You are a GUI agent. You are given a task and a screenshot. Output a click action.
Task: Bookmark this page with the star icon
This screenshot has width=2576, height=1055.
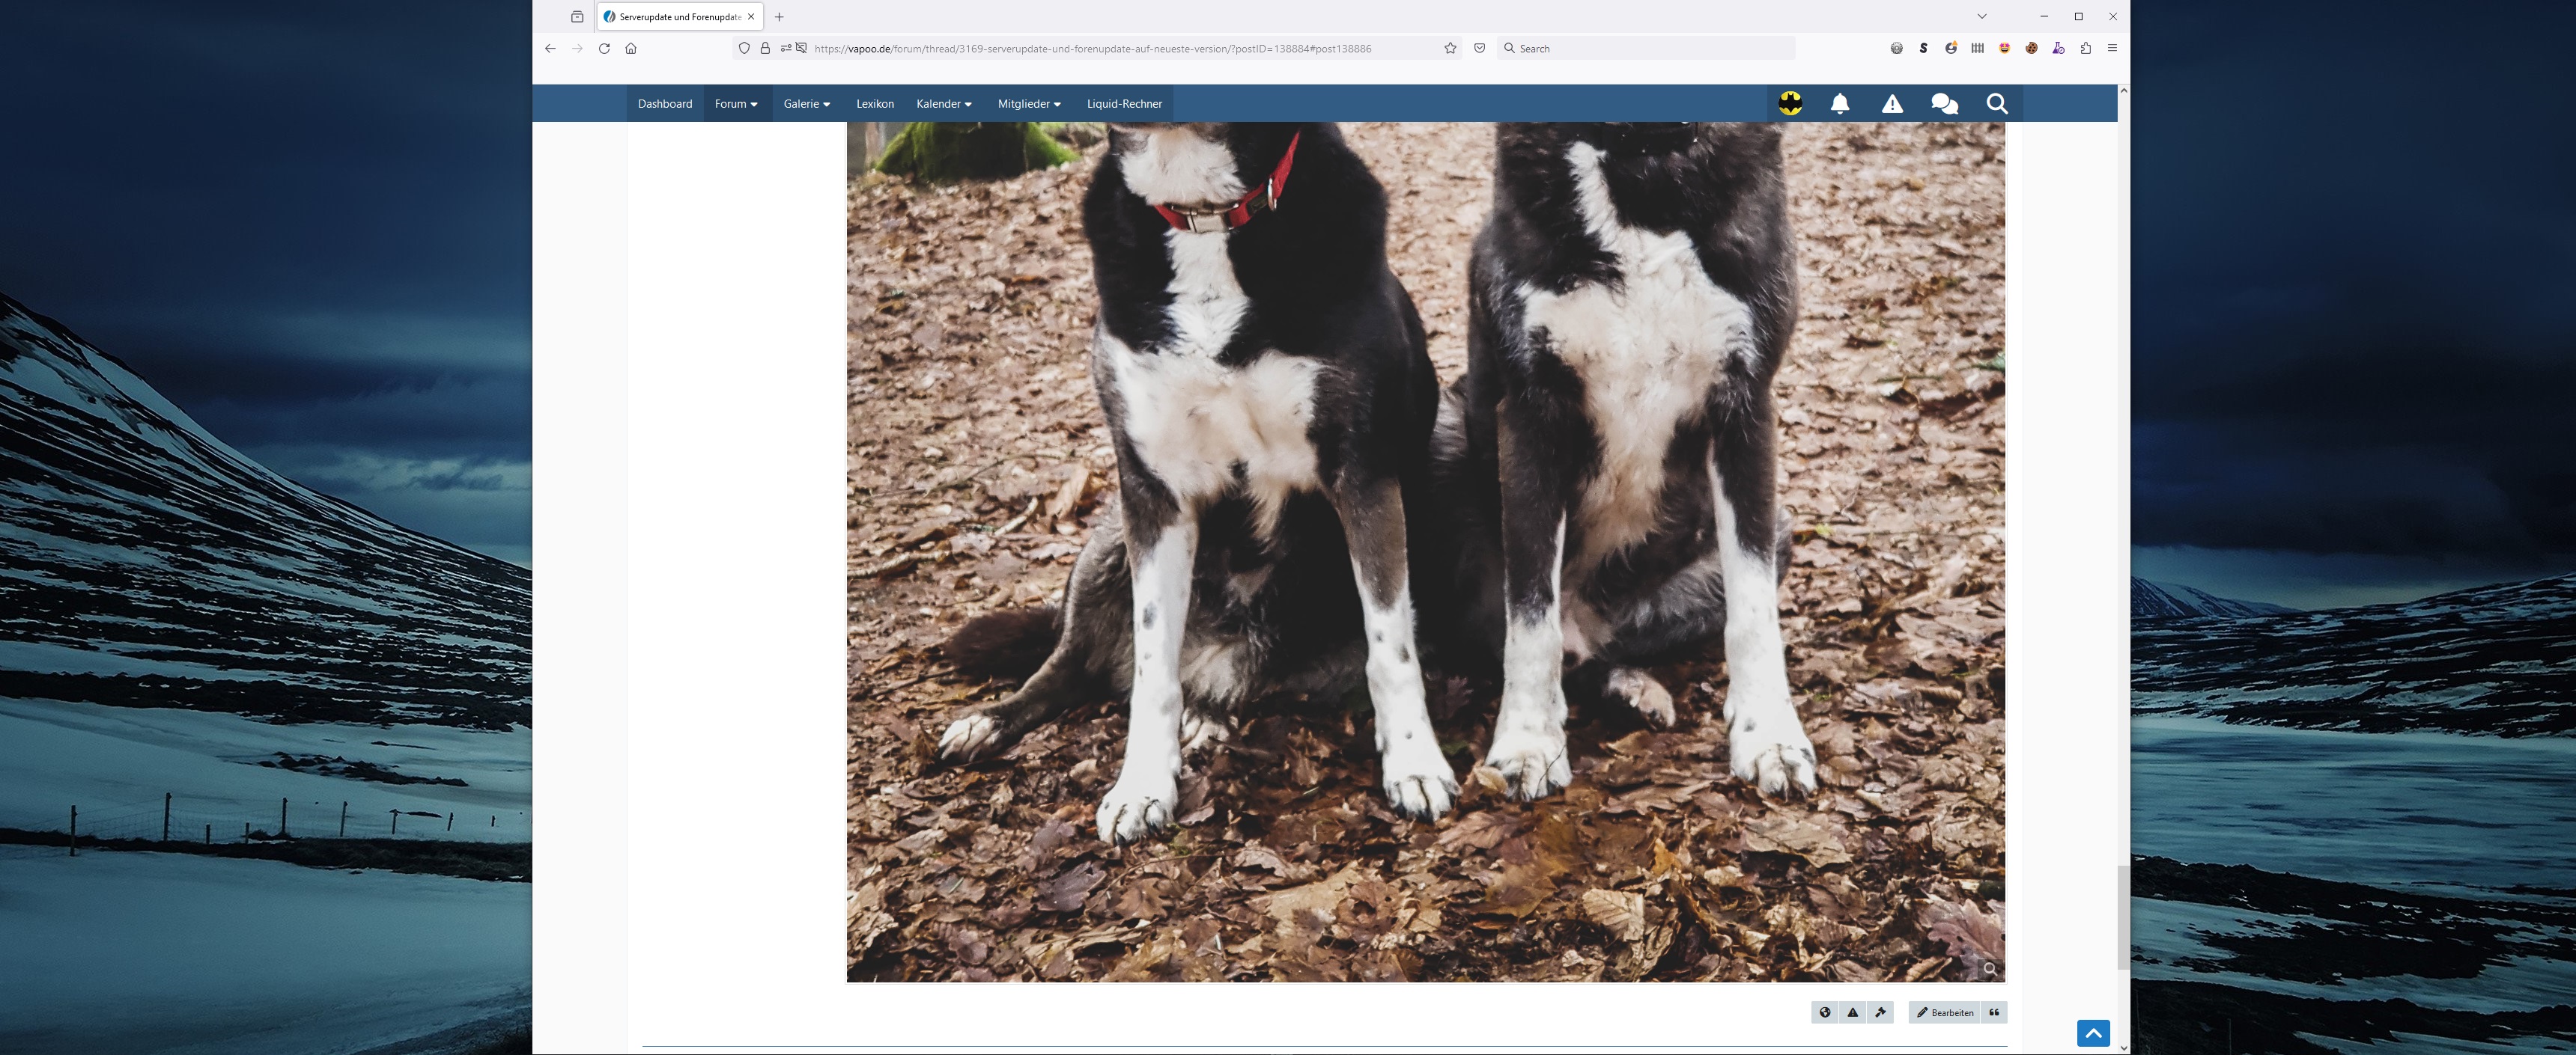[1450, 48]
